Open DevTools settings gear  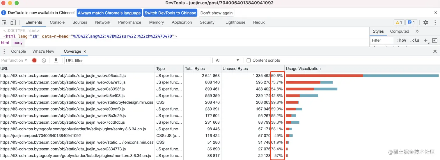(425, 22)
